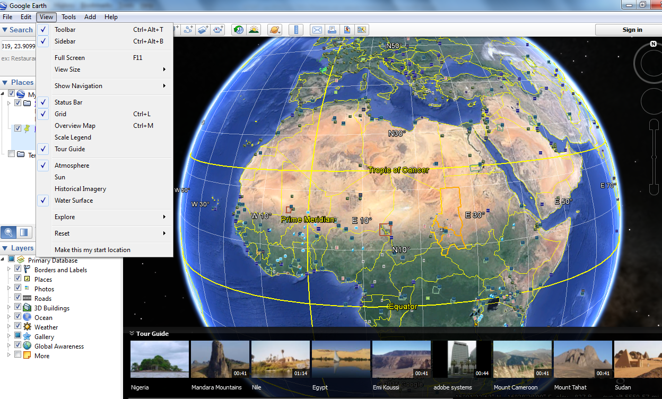Open the Emi Koussi tour thumbnail

pos(402,359)
